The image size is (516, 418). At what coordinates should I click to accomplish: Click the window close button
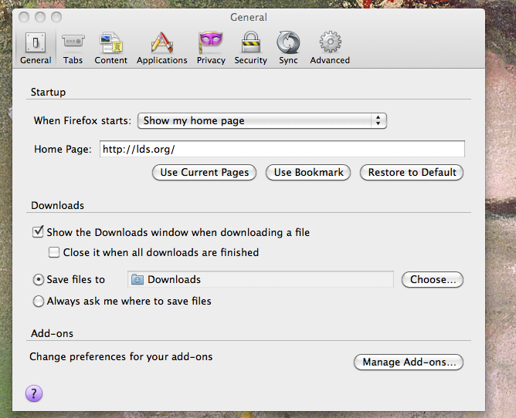tap(24, 17)
